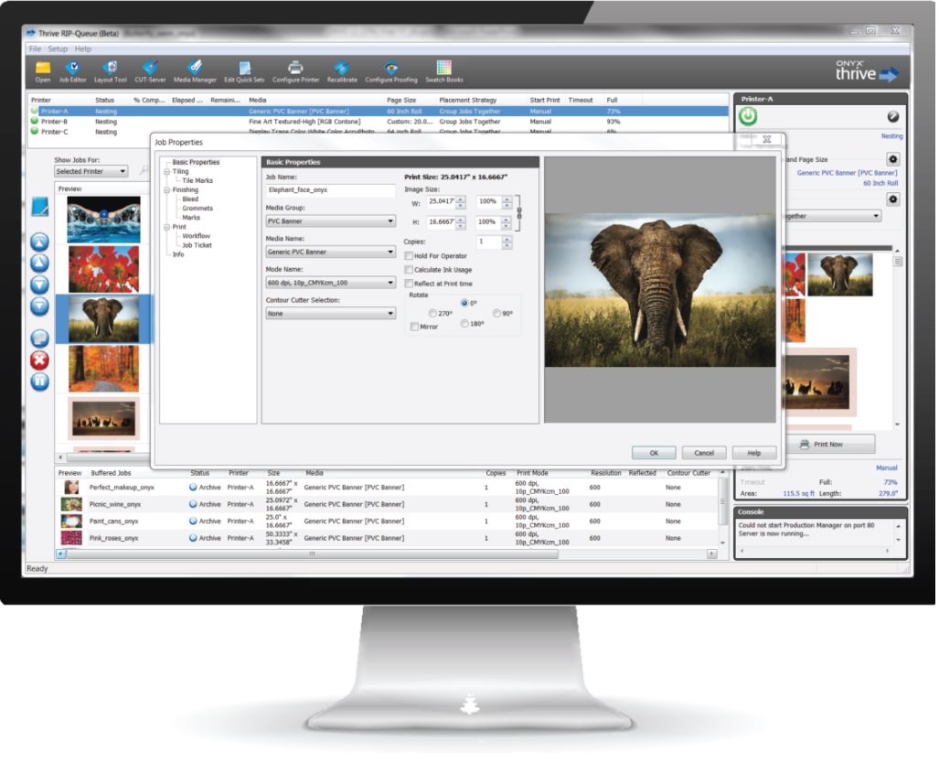Toggle the Mirror checkbox

click(414, 327)
